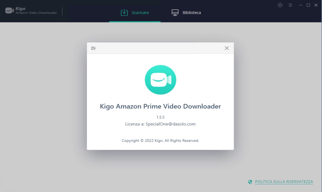Select the version number 1.5.5 text
The height and width of the screenshot is (192, 322).
click(x=160, y=117)
